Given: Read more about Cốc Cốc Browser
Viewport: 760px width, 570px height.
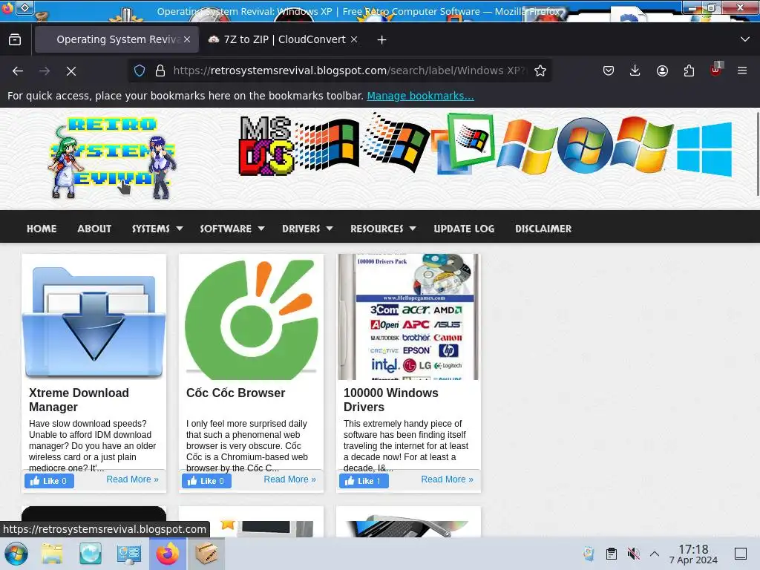Looking at the screenshot, I should tap(290, 479).
